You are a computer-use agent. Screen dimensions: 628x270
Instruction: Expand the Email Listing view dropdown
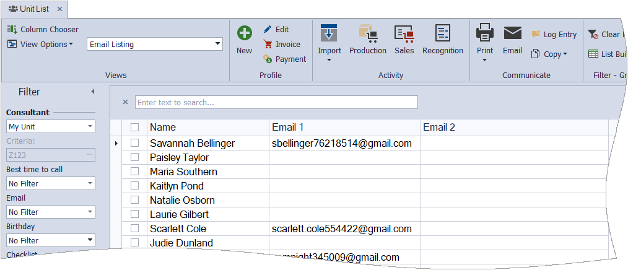coord(217,44)
